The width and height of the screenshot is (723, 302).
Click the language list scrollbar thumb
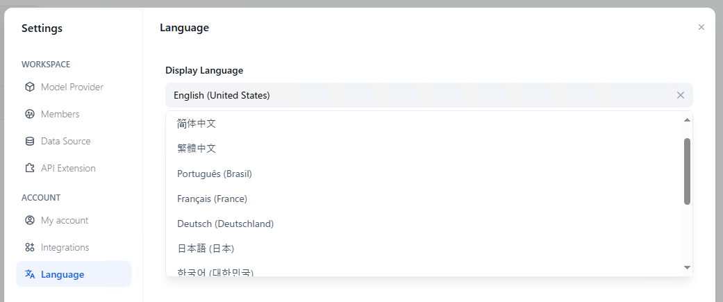pyautogui.click(x=687, y=171)
